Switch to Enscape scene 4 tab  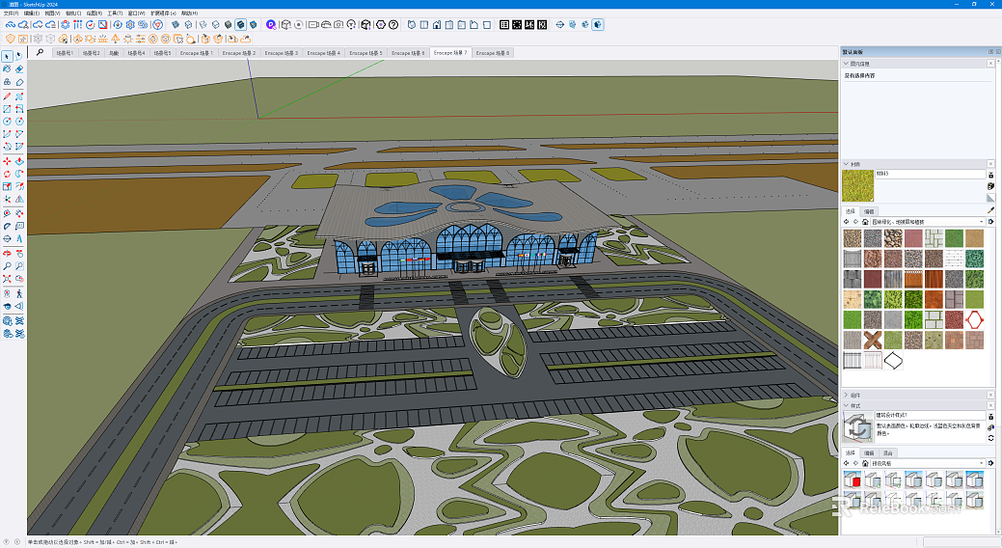coord(323,53)
